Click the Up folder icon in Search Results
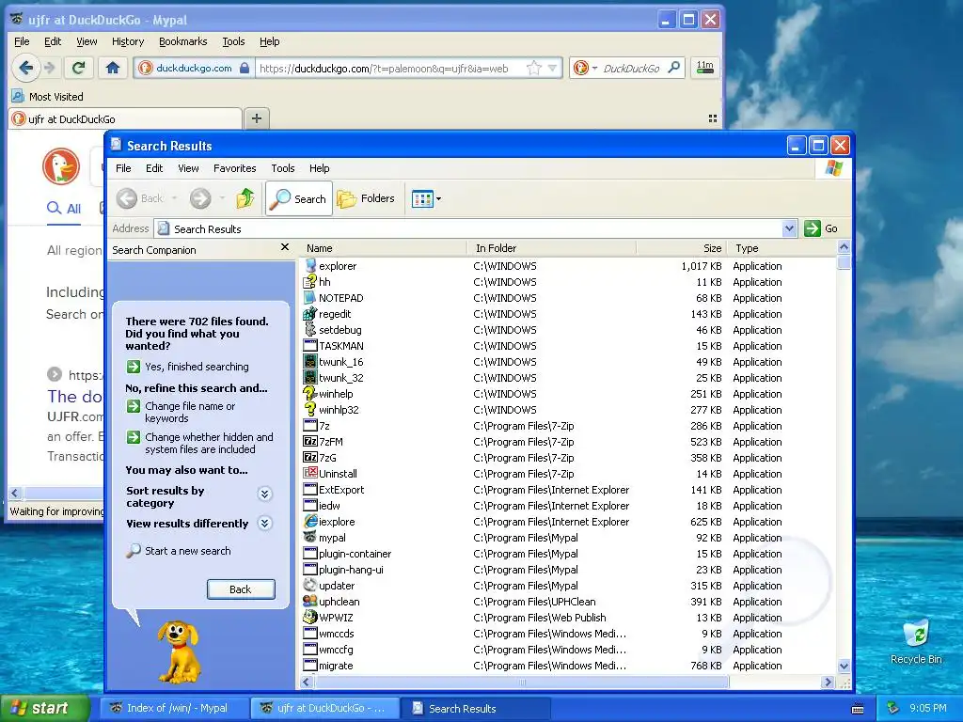The width and height of the screenshot is (963, 722). [245, 198]
